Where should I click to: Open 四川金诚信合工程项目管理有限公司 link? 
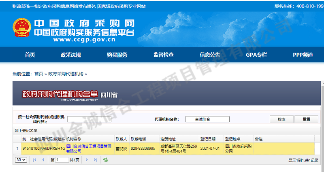[x=89, y=149]
